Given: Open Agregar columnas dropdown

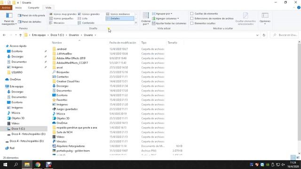Looking at the screenshot, I should tap(166, 18).
